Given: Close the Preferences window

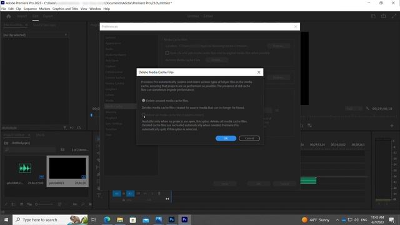Looking at the screenshot, I should (x=296, y=26).
